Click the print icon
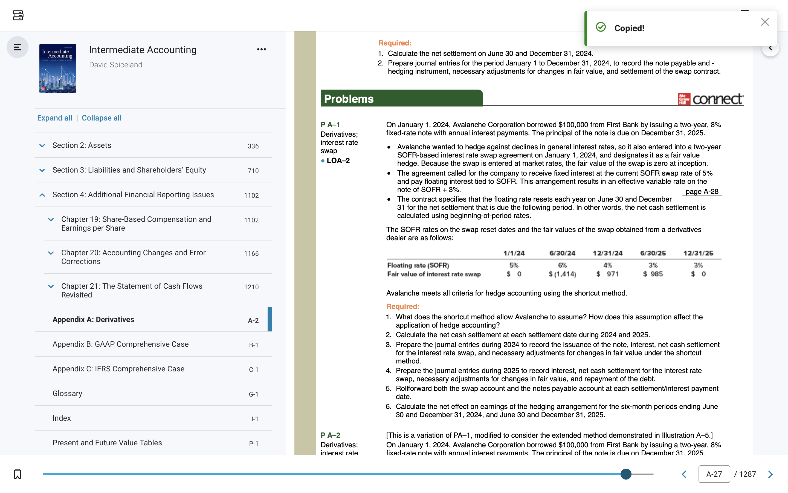This screenshot has height=493, width=788. pos(18,15)
